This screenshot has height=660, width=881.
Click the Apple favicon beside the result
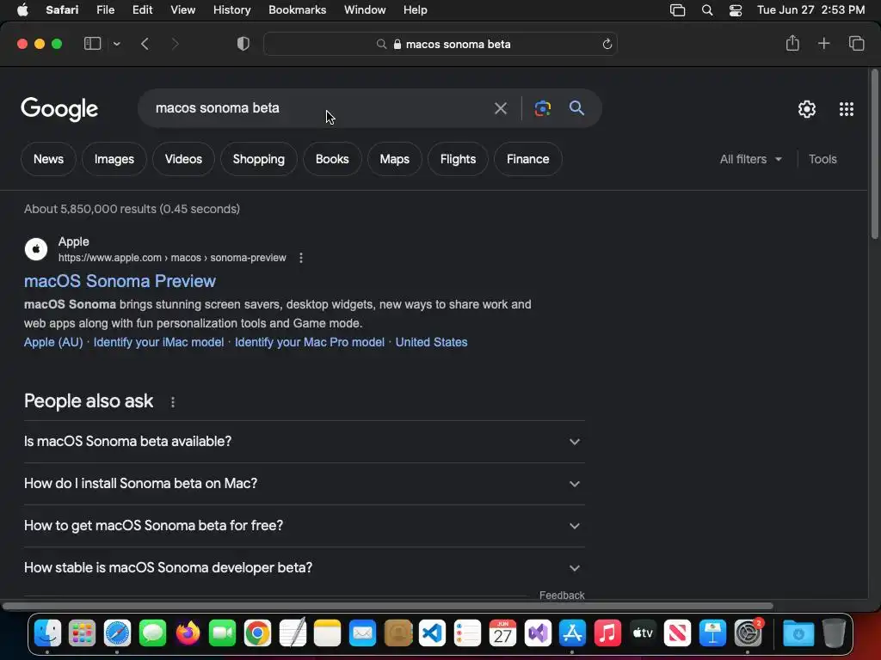(x=36, y=249)
